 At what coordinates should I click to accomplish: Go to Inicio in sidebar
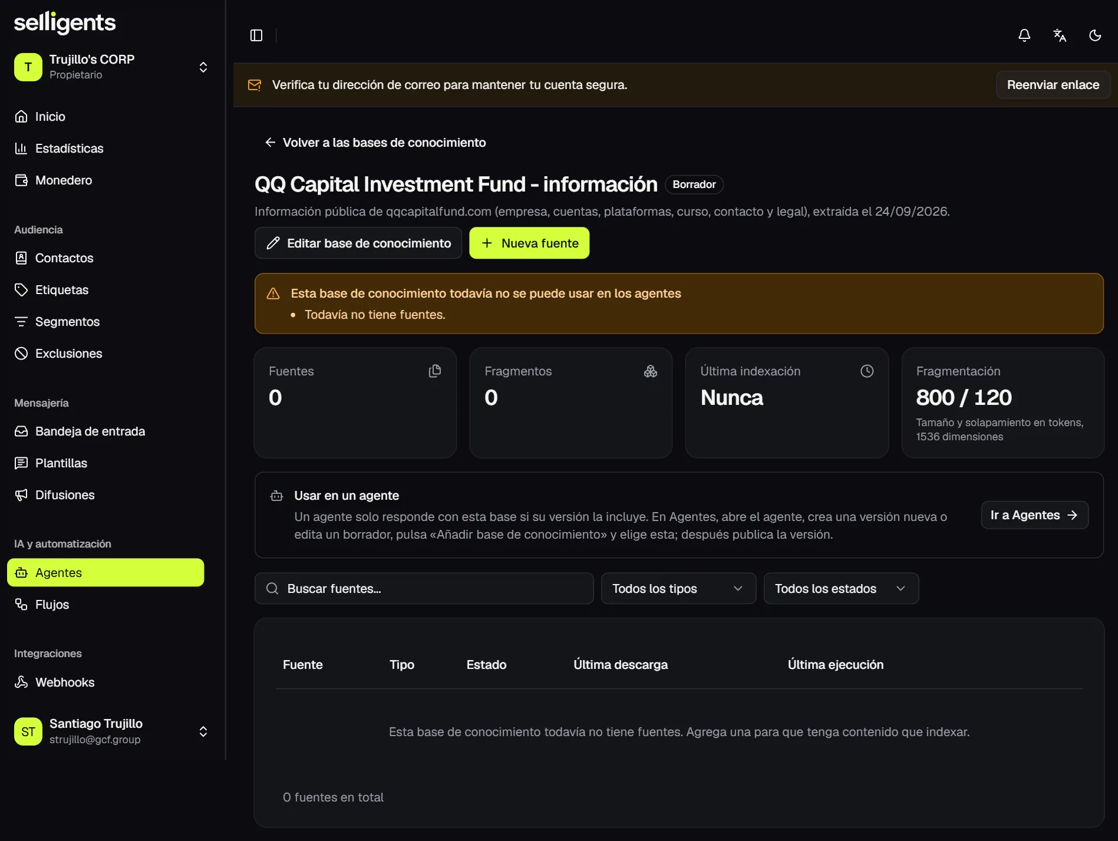click(105, 117)
